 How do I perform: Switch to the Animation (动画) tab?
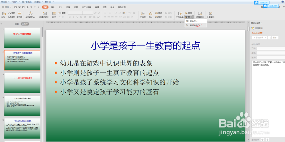tap(76, 7)
